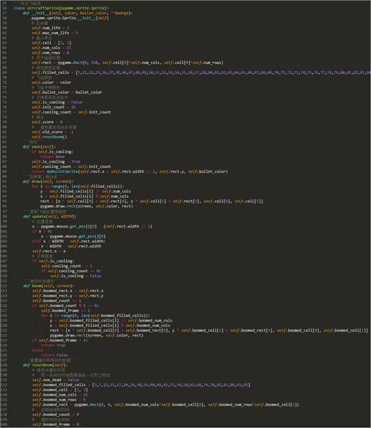Click 'self.rect.x = x' line
The width and height of the screenshot is (371, 428).
pos(49,251)
